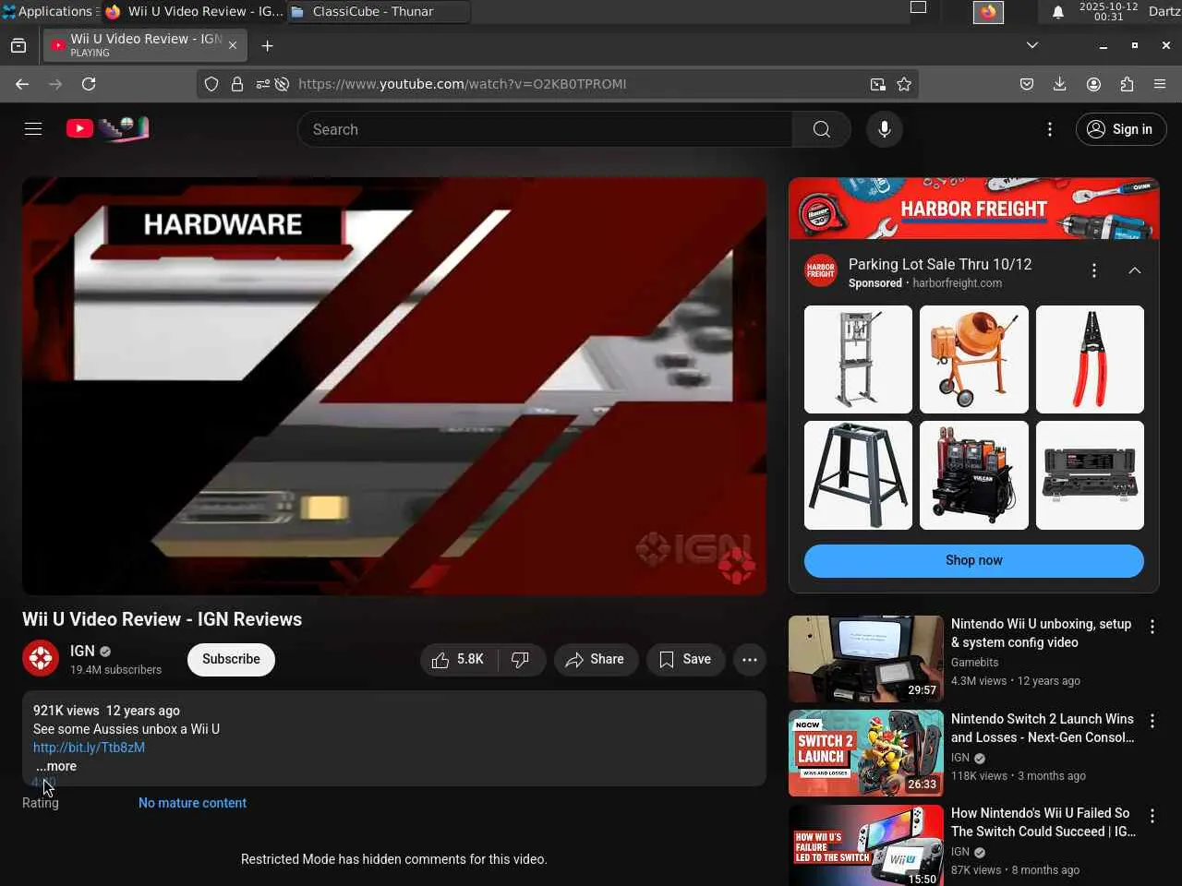Open Switch 2 Launch video thumbnail
Viewport: 1182px width, 886px height.
[x=866, y=753]
